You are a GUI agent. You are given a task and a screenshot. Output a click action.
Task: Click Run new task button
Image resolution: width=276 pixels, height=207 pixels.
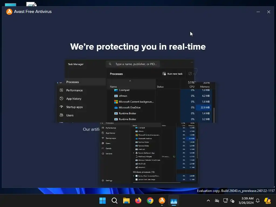(172, 74)
